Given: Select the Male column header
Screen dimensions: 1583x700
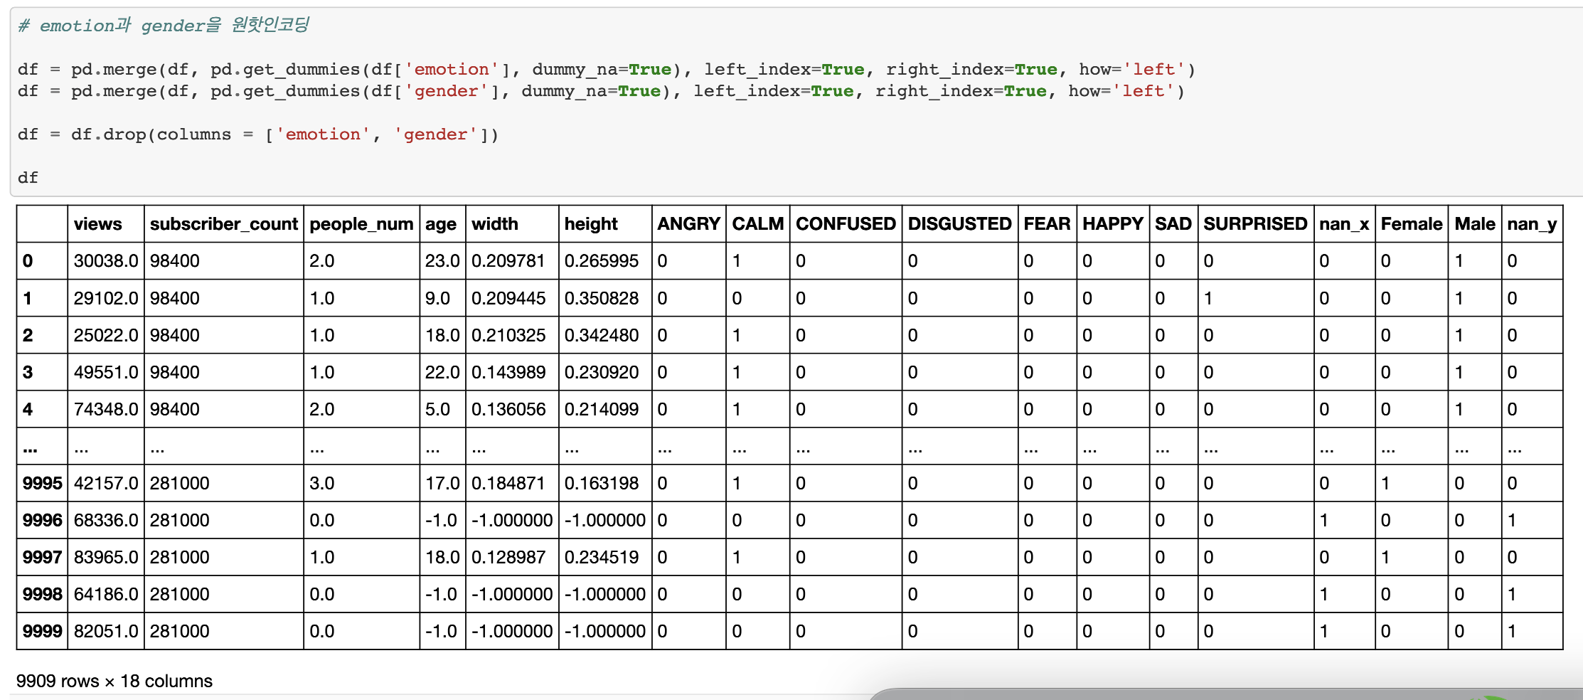Looking at the screenshot, I should pos(1475,224).
